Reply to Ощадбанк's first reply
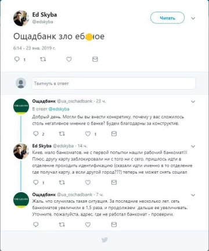209x251 pixels. (36, 133)
